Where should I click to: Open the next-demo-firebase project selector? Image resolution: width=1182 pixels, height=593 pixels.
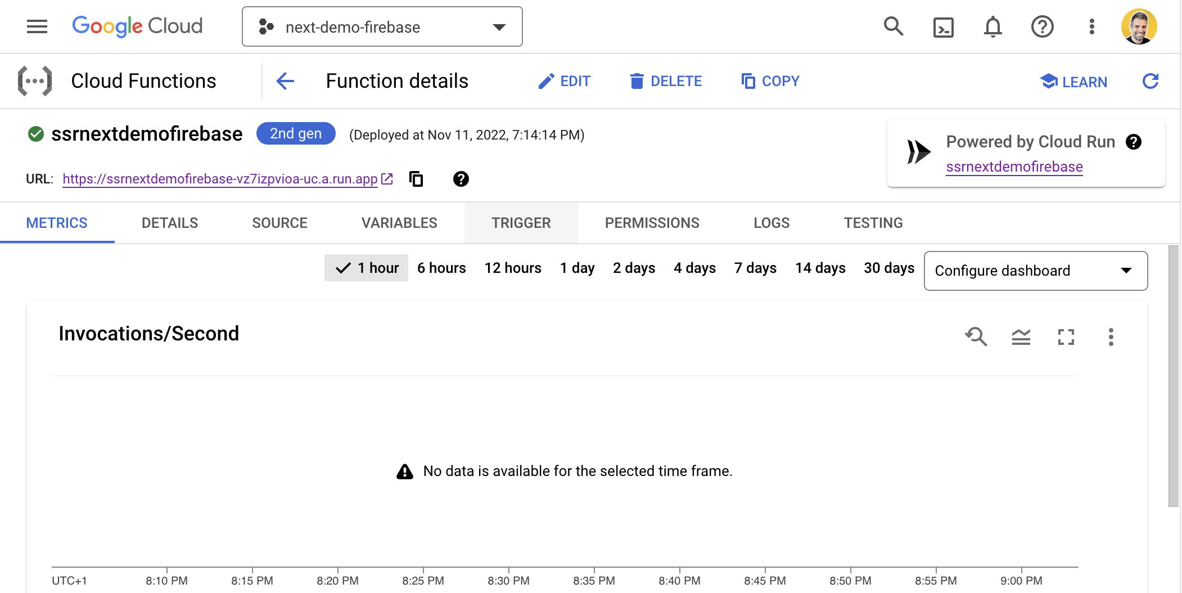[382, 26]
